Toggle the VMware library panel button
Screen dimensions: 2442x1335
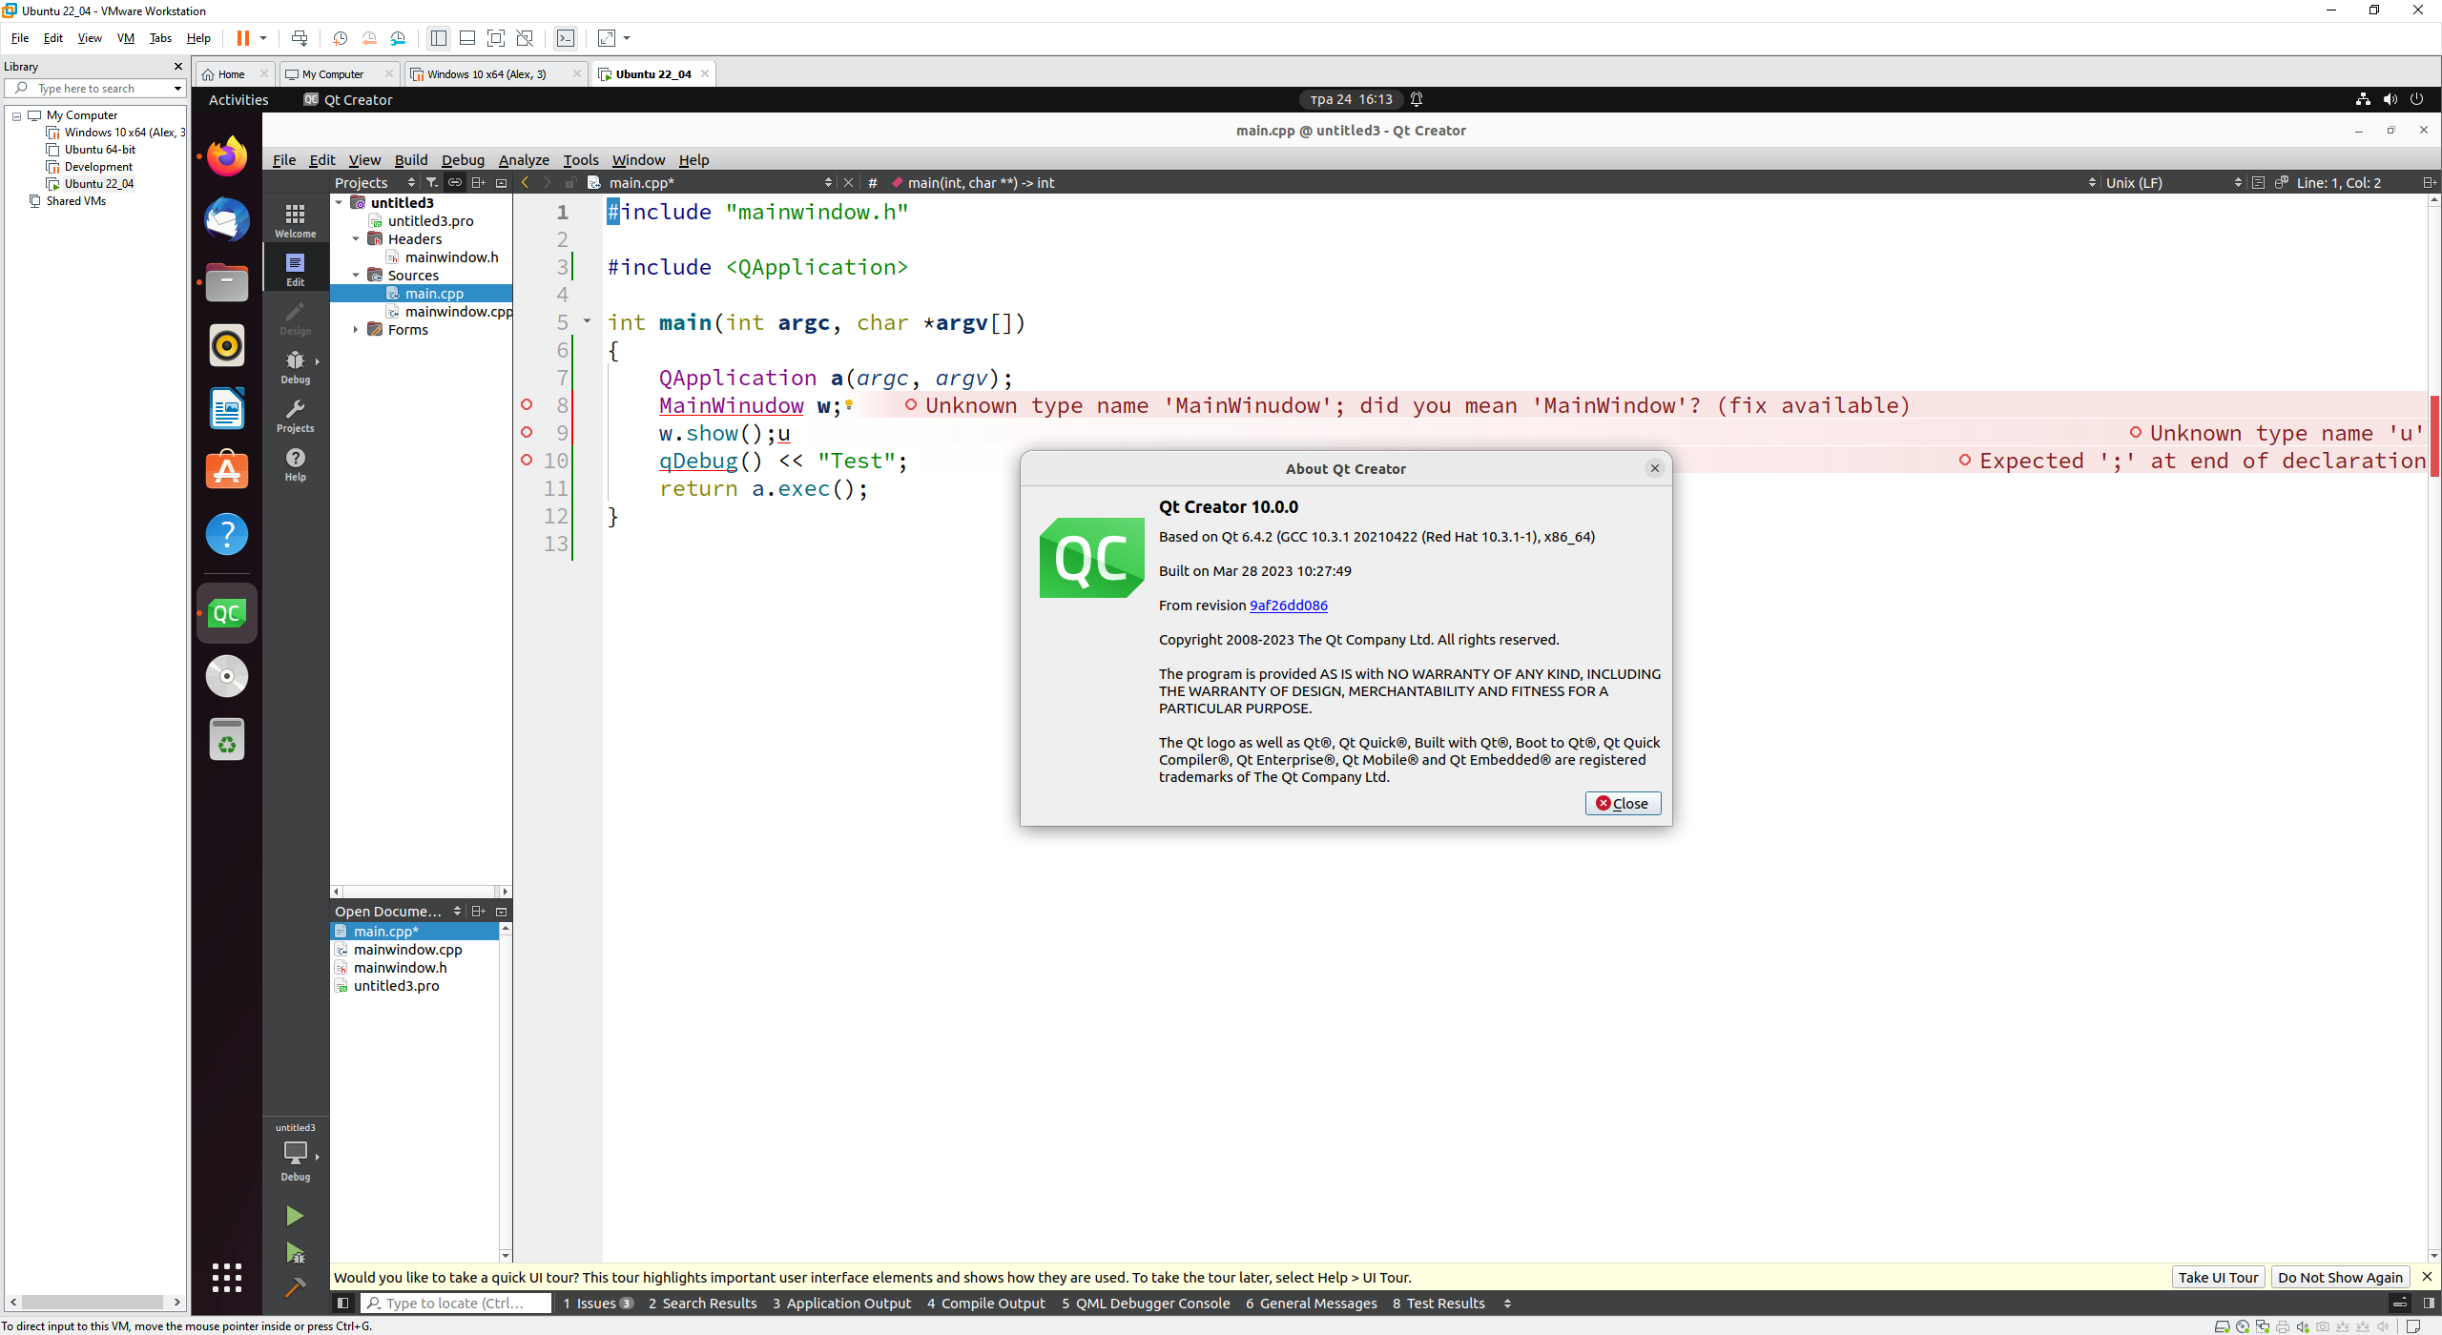point(439,38)
